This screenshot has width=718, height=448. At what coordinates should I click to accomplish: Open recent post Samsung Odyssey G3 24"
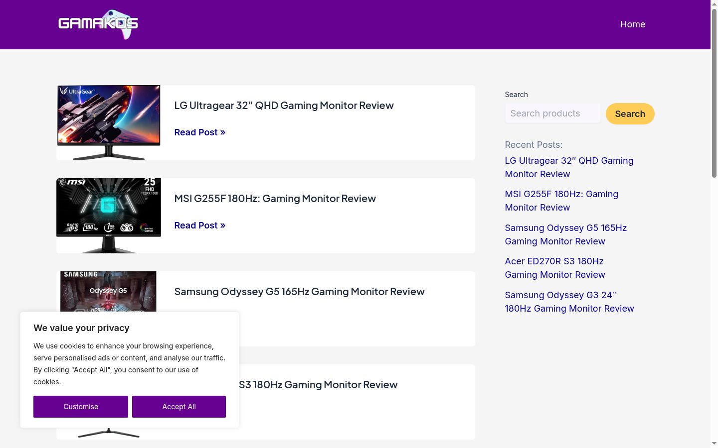(x=569, y=302)
